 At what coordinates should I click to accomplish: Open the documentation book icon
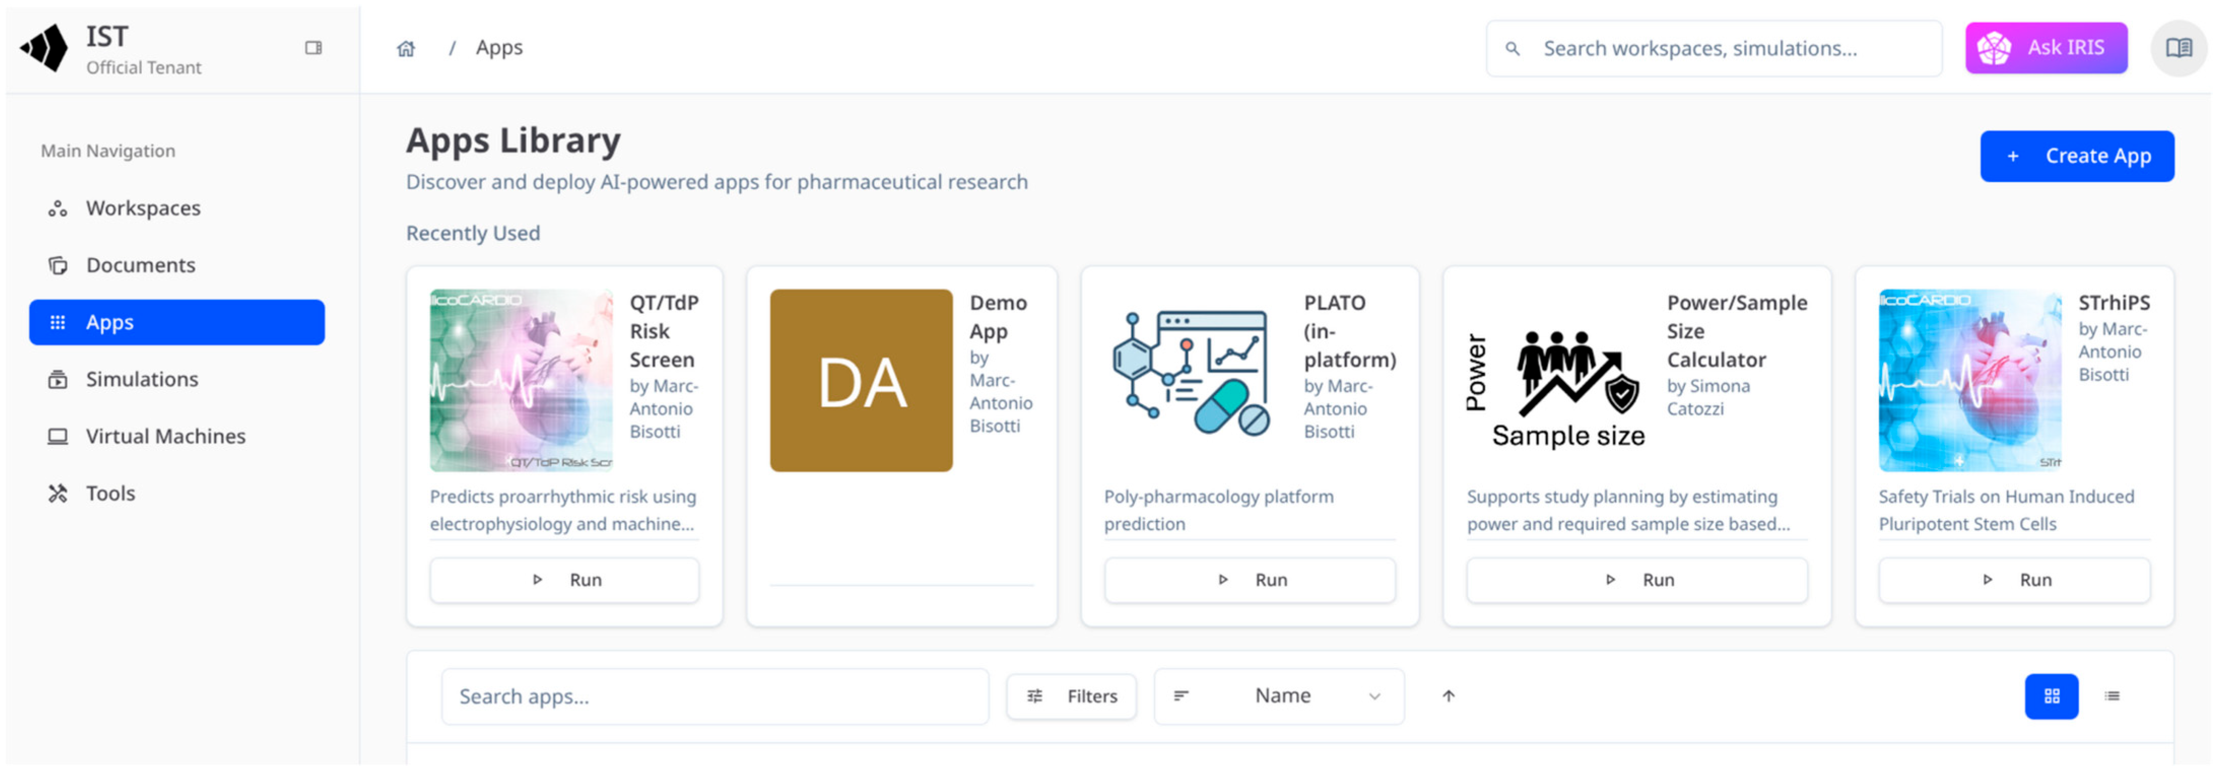click(x=2178, y=48)
